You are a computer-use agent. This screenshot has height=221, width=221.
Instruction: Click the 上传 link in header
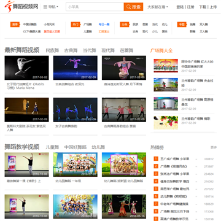coord(213,7)
